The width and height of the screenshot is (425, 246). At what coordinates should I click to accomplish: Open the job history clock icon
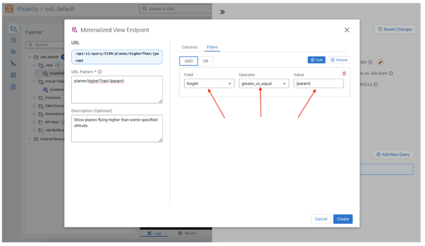pos(13,40)
